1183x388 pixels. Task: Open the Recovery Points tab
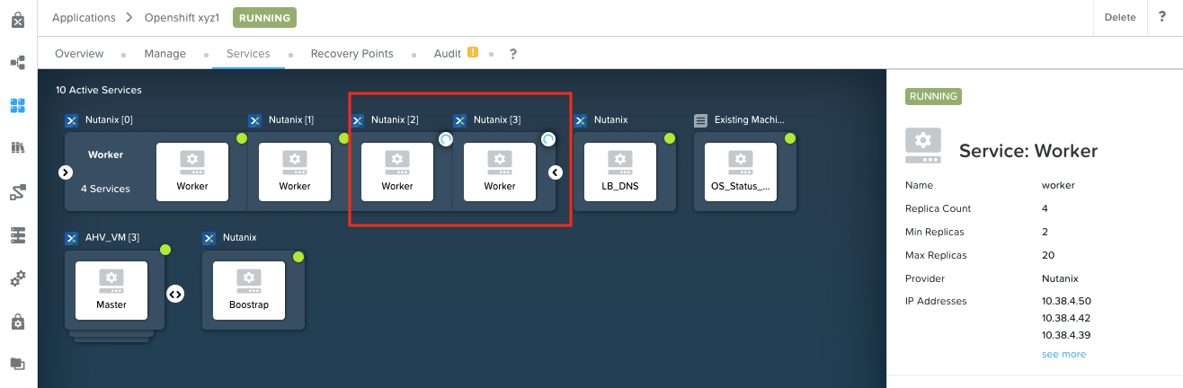click(351, 54)
